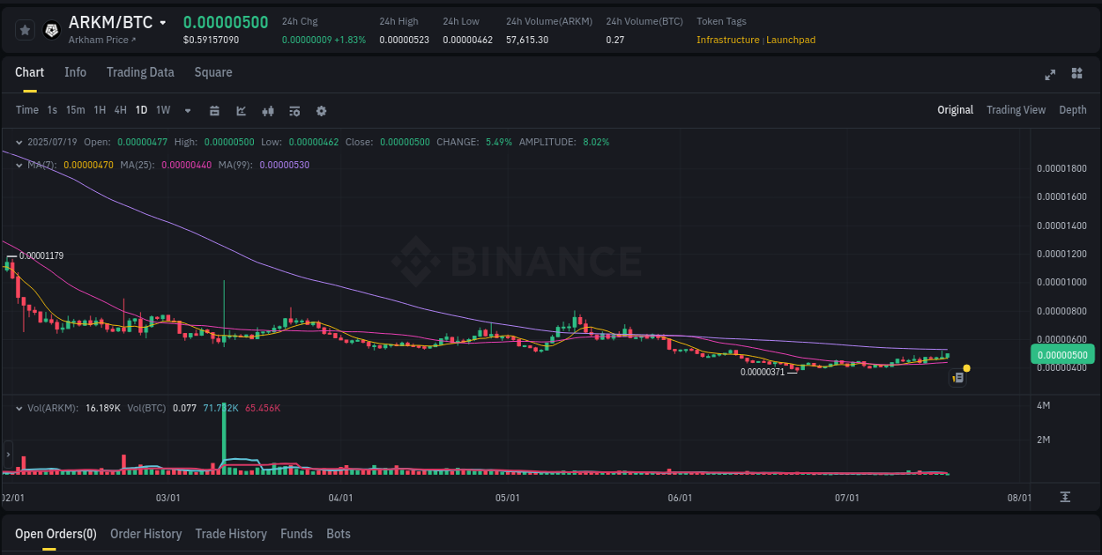
Task: Expand chart to fullscreen with arrows icon
Action: pos(1050,75)
